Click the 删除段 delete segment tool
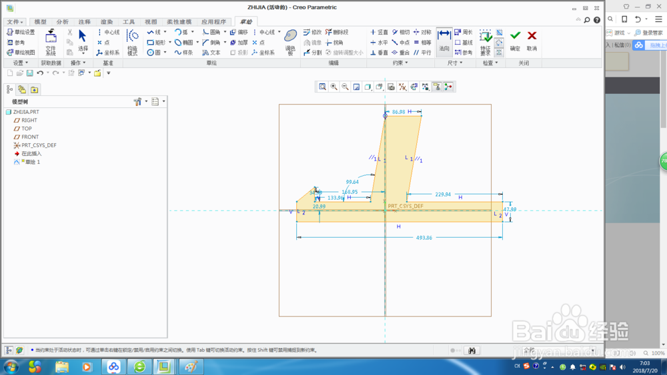 tap(337, 32)
